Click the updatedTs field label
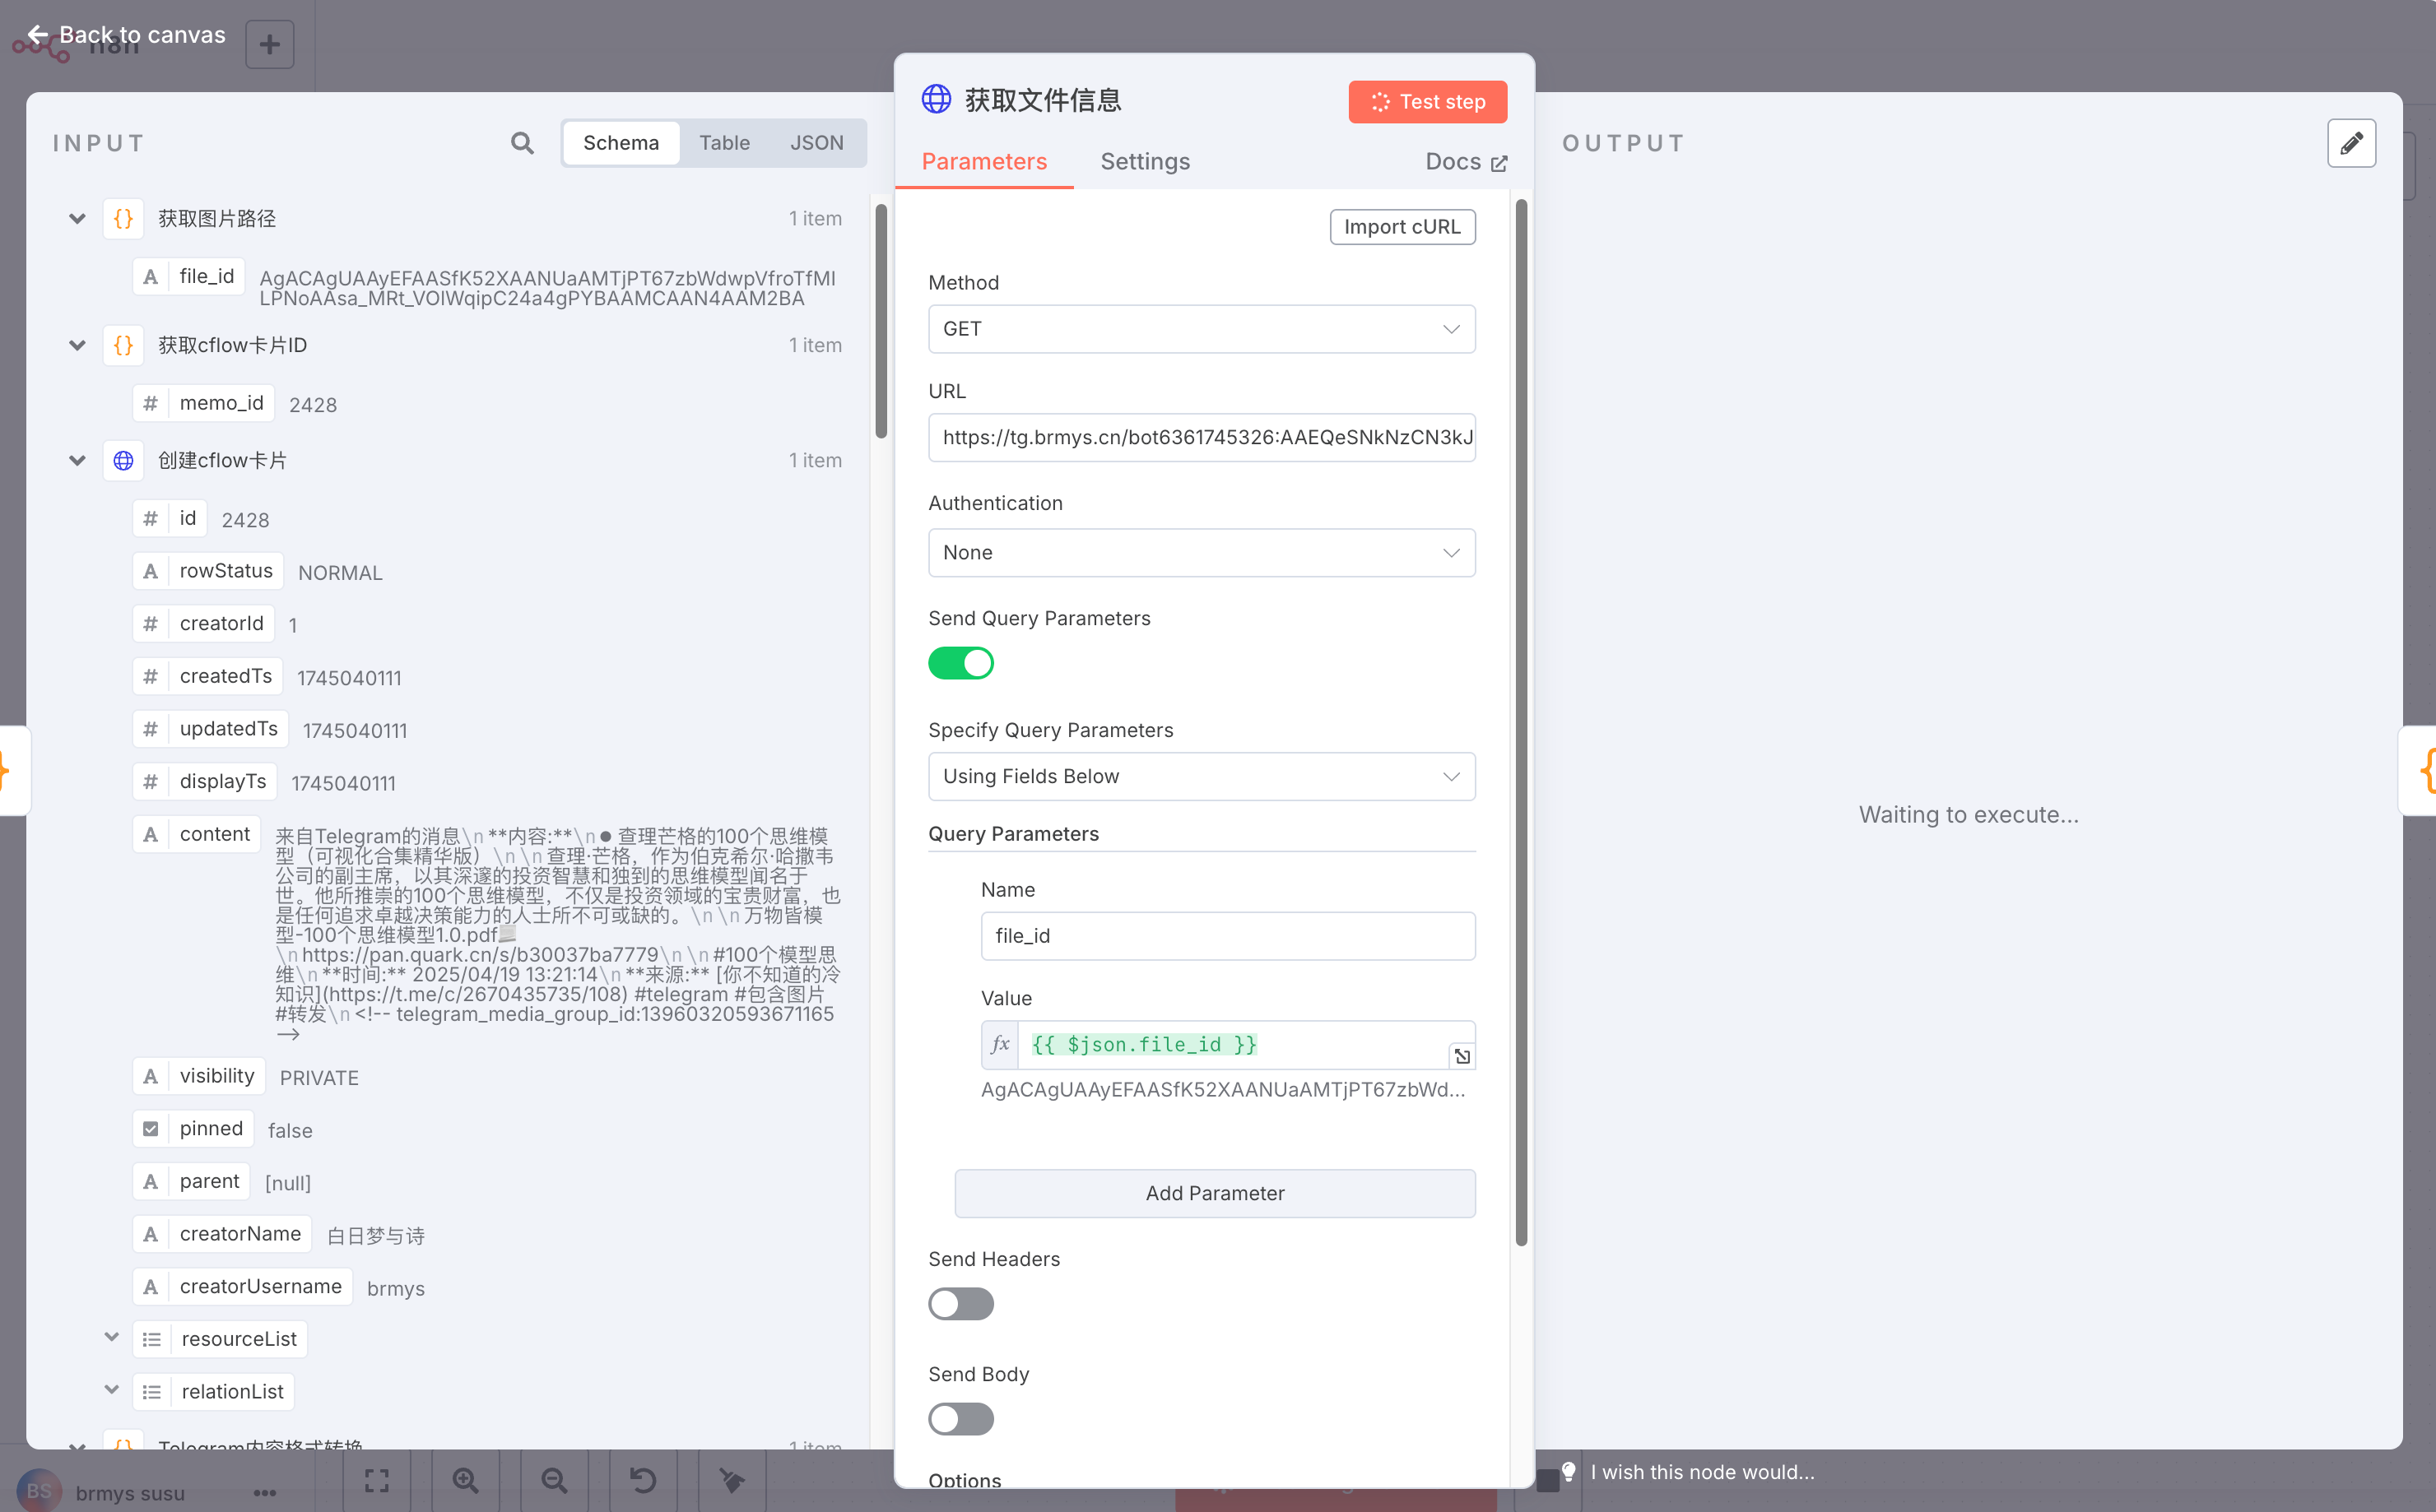 pyautogui.click(x=229, y=728)
